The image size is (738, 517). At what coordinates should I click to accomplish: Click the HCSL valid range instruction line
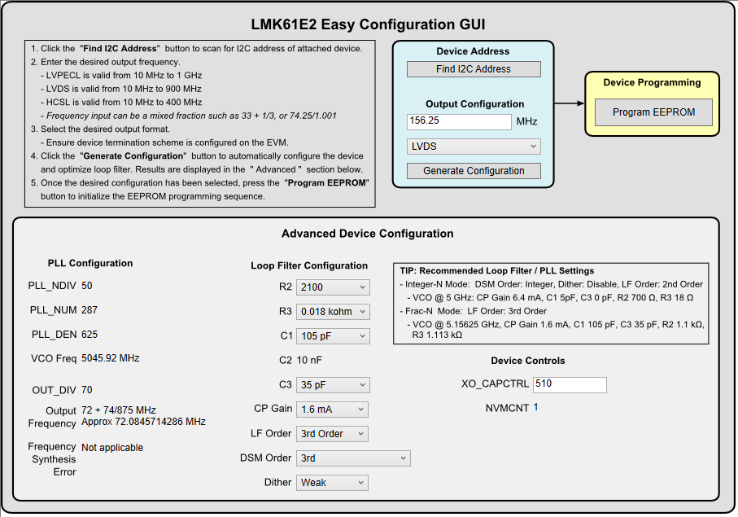(x=121, y=102)
